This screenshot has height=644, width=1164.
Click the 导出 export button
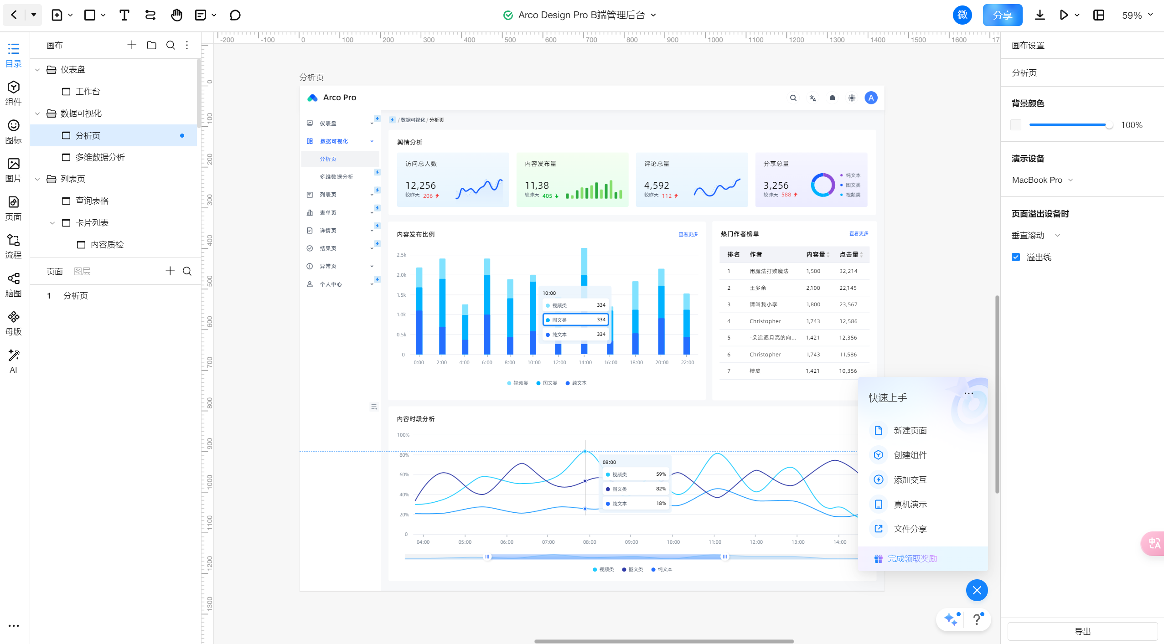click(1082, 631)
